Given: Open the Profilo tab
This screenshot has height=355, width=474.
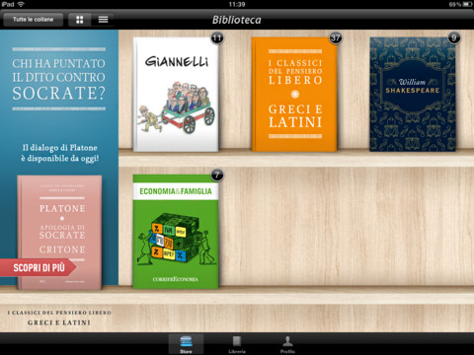Looking at the screenshot, I should click(x=287, y=344).
